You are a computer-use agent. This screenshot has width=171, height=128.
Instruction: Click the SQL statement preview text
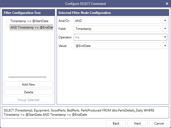(x=79, y=113)
